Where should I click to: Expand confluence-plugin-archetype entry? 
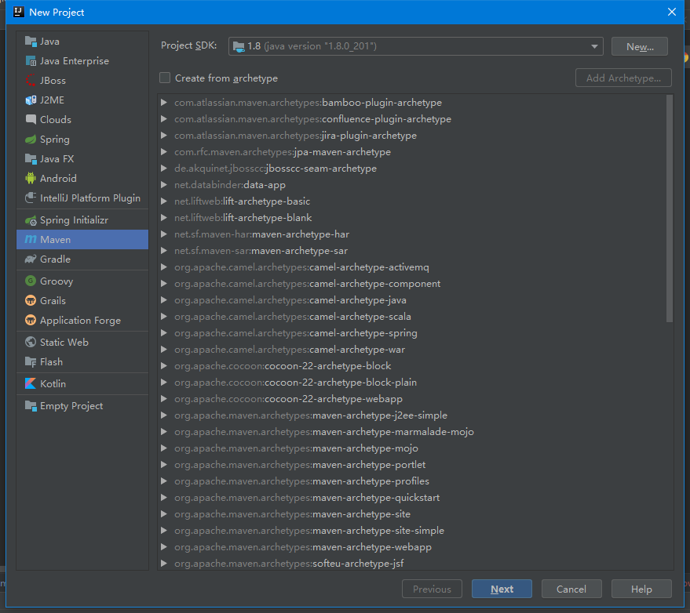[164, 119]
